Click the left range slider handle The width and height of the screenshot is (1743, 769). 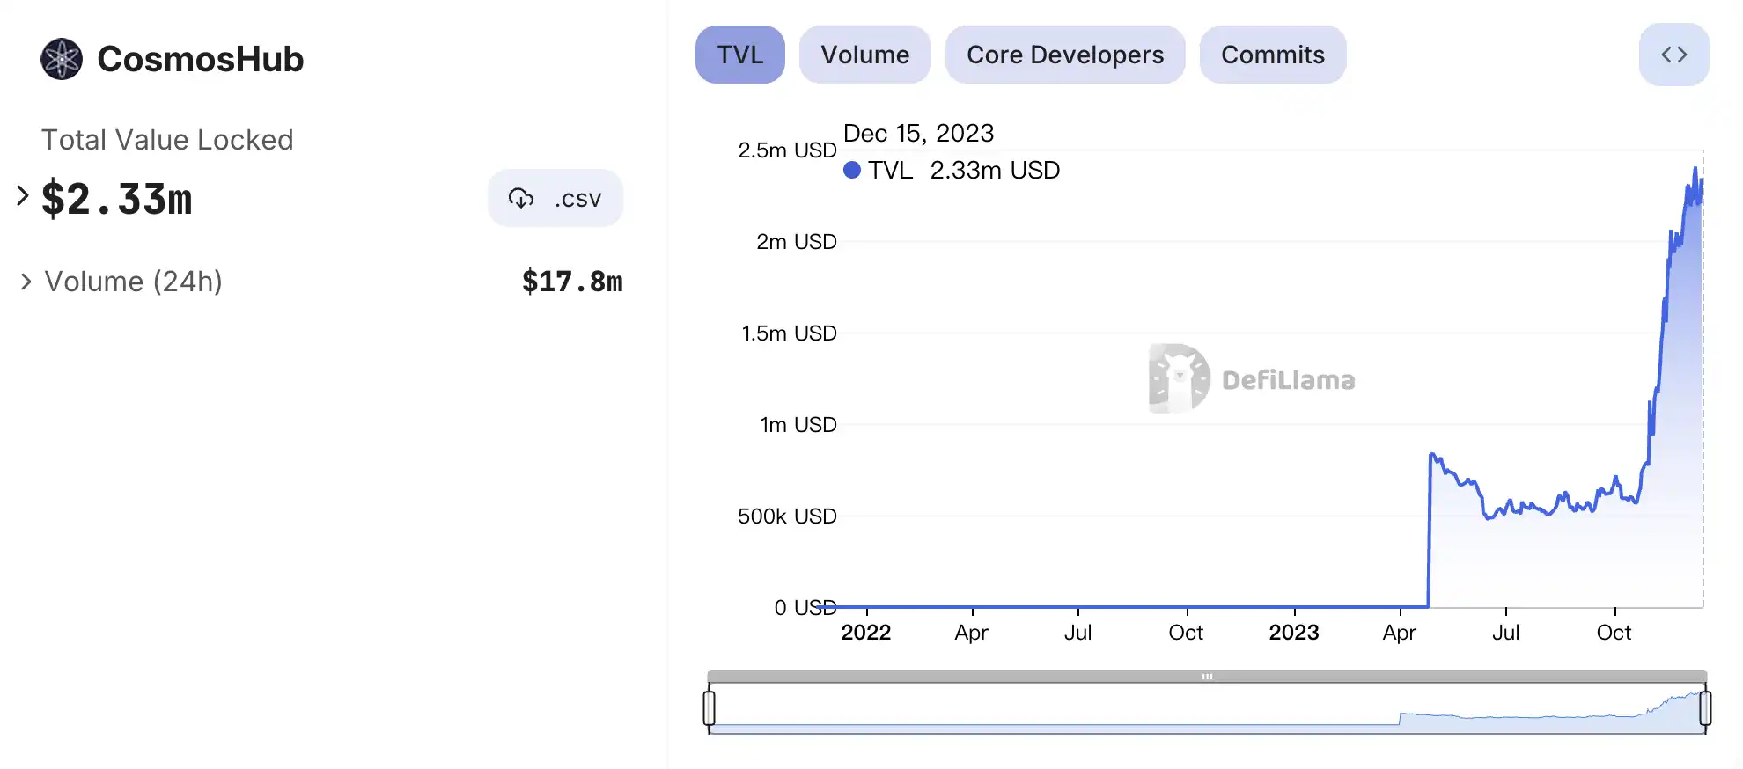click(710, 707)
